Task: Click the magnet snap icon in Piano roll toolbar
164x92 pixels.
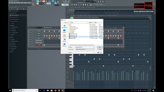Action: tap(73, 16)
